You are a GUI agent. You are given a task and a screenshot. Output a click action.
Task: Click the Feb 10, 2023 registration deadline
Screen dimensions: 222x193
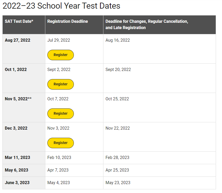[x=59, y=158]
